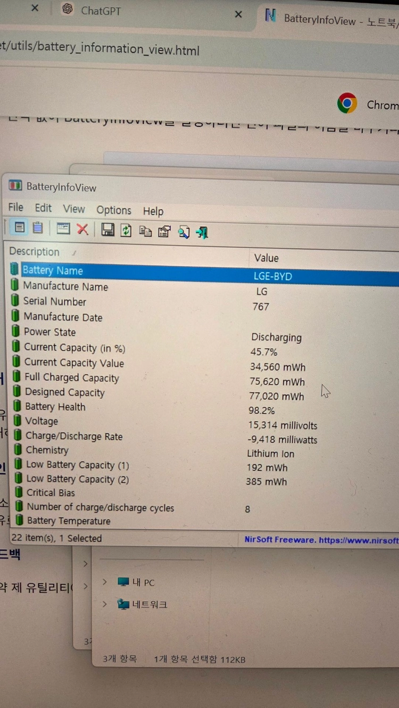Screen dimensions: 399x708
Task: Click the LGE-BYD value cell
Action: [273, 276]
